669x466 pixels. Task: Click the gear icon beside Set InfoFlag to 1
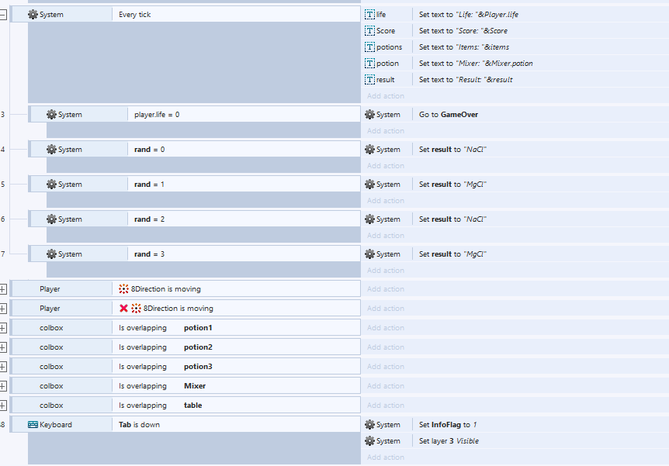pos(369,425)
